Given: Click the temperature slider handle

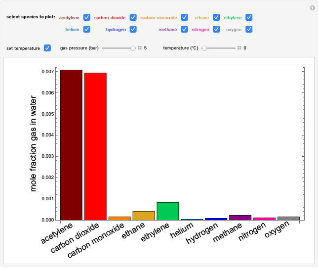Looking at the screenshot, I should tap(204, 48).
